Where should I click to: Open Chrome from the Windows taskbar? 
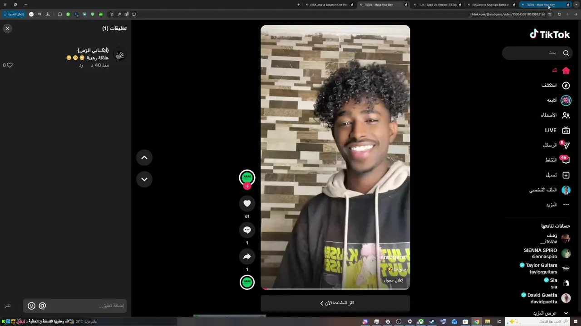pos(477,321)
